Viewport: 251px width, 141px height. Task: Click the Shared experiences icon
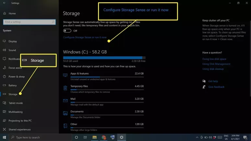click(x=4, y=129)
